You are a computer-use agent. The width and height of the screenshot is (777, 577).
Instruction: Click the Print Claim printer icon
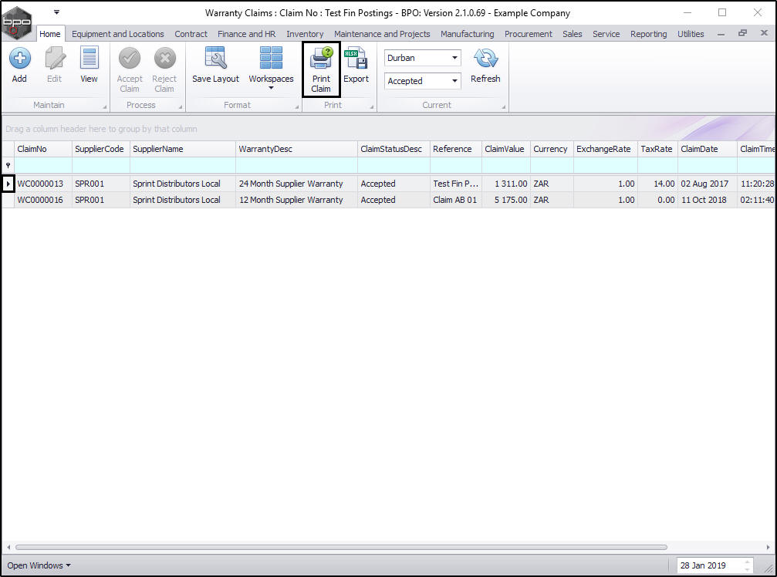321,59
